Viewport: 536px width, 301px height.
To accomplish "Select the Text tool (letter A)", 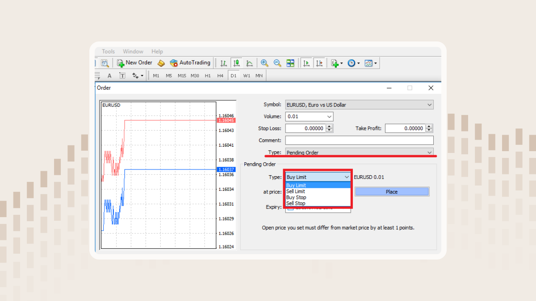I will pos(109,76).
